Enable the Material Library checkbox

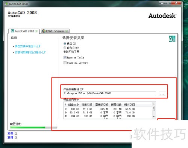coord(65,63)
